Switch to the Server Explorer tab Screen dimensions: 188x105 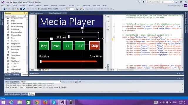click(16, 75)
